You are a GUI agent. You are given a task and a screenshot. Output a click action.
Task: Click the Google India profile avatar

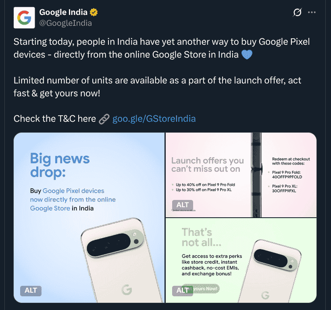click(x=24, y=18)
